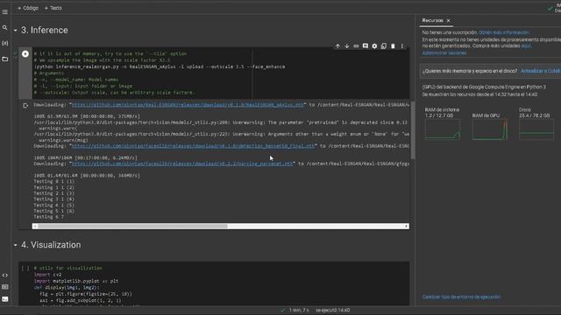Viewport: 561px width, 315px height.
Task: Click Cambiar tipo de entorno de ejecución
Action: coord(461,297)
